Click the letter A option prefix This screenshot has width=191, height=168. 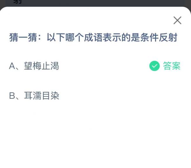(x=12, y=66)
